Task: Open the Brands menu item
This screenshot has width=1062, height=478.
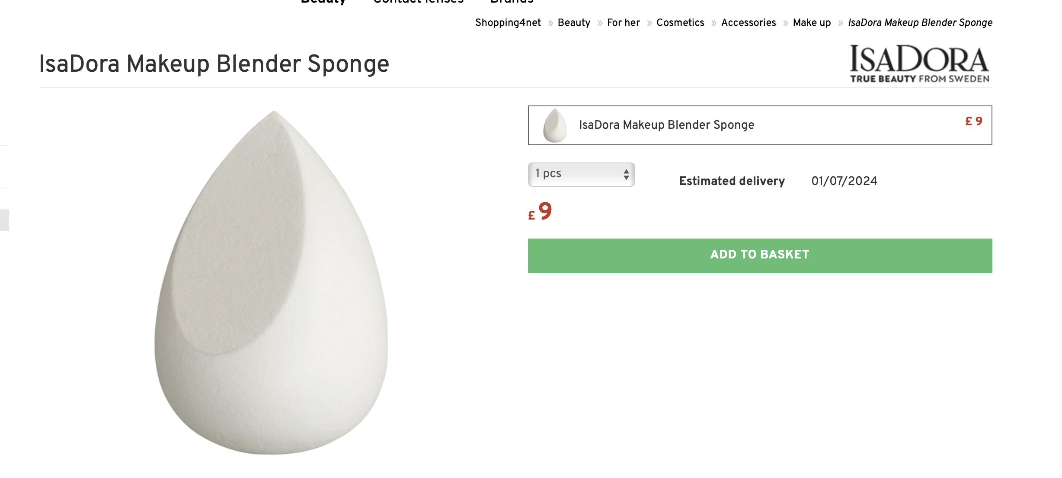Action: 512,2
